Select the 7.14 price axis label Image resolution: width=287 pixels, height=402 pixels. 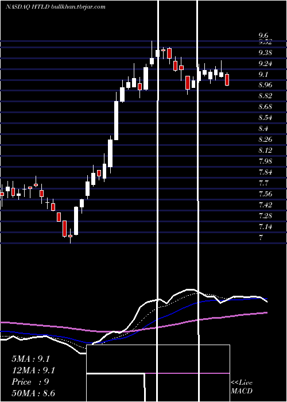[265, 227]
